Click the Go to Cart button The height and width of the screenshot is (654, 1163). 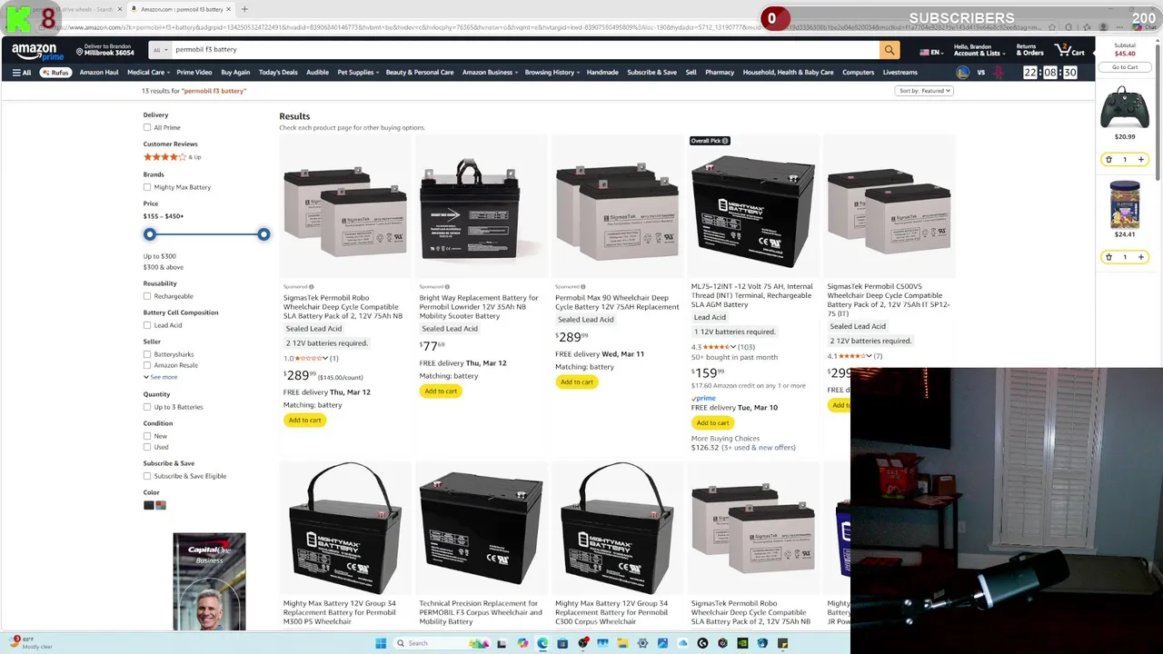[x=1125, y=67]
